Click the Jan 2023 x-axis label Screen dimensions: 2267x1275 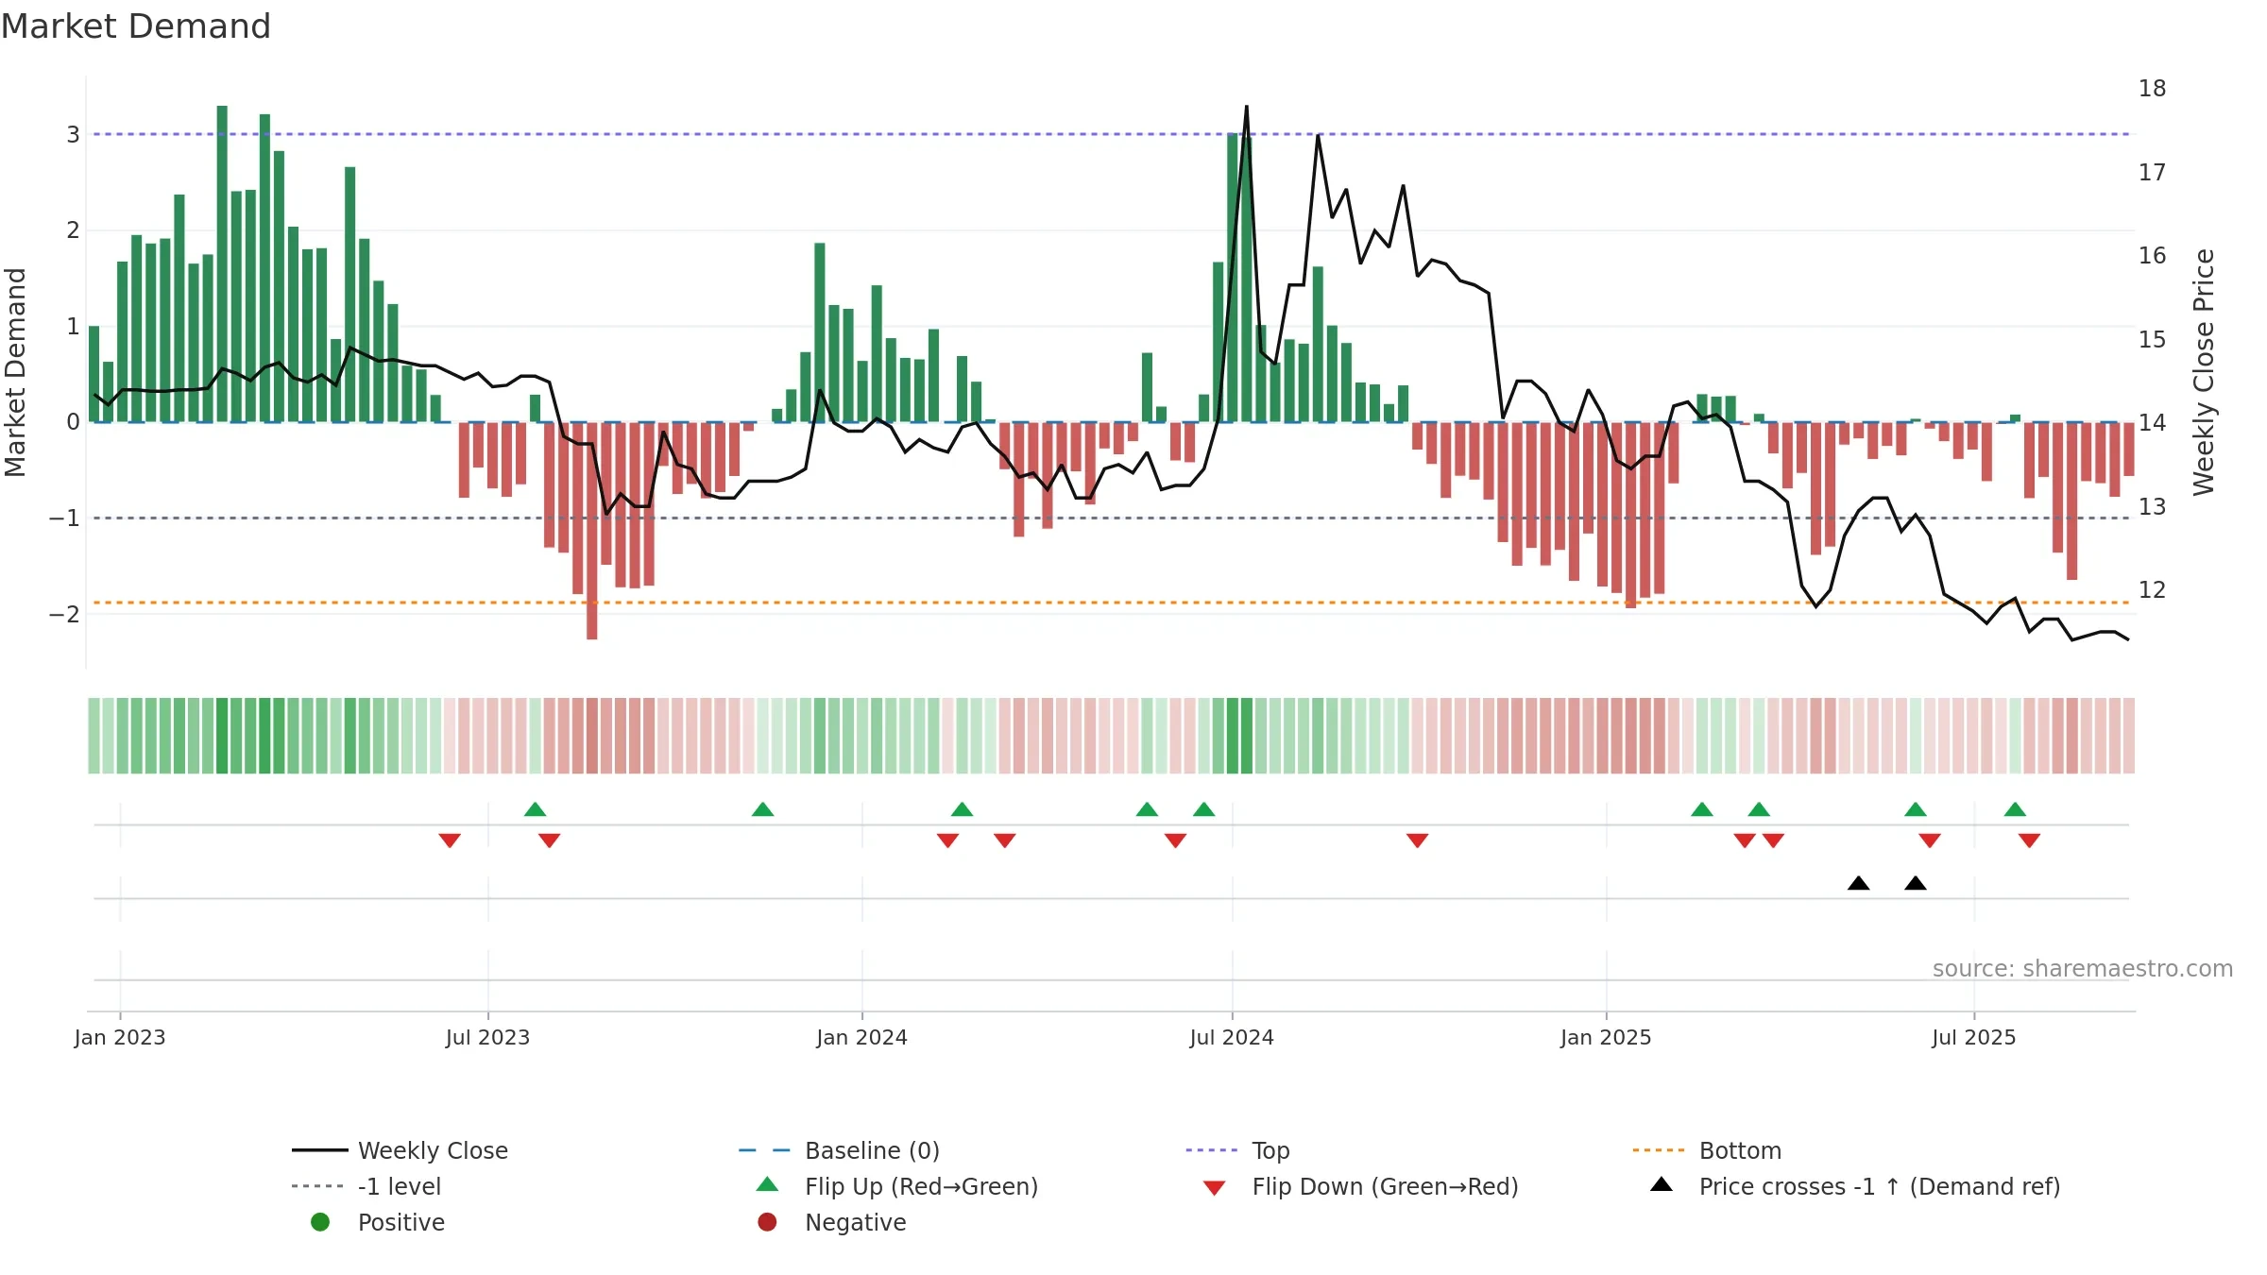click(120, 1037)
